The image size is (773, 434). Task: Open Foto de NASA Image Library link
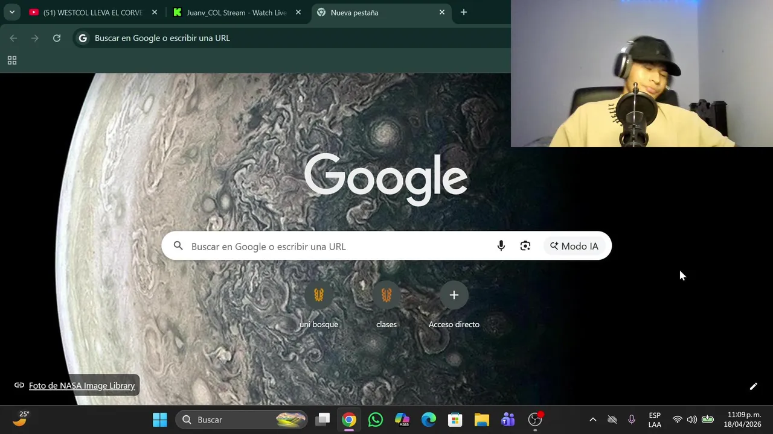click(82, 386)
